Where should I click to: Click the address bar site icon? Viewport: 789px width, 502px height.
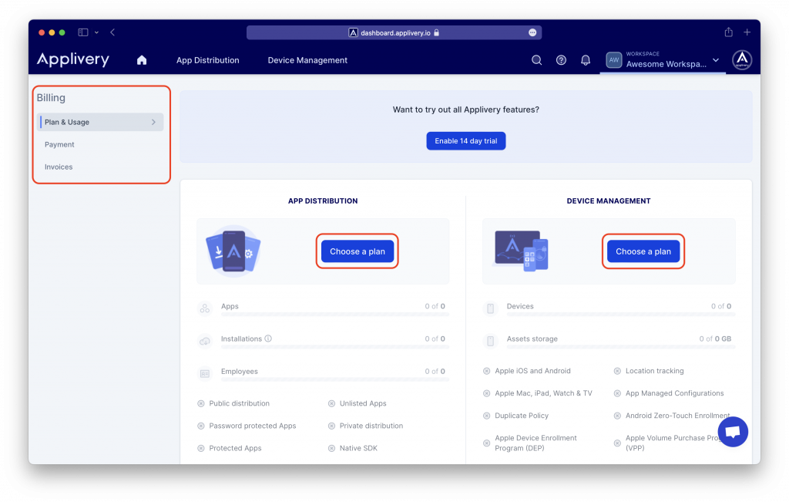pyautogui.click(x=353, y=32)
